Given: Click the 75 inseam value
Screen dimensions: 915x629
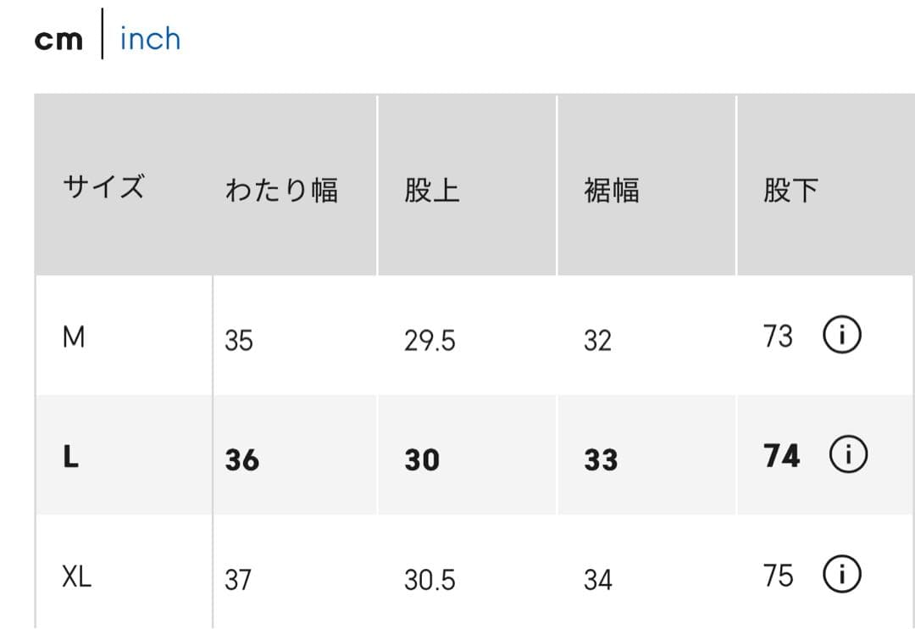Looking at the screenshot, I should click(x=778, y=576).
